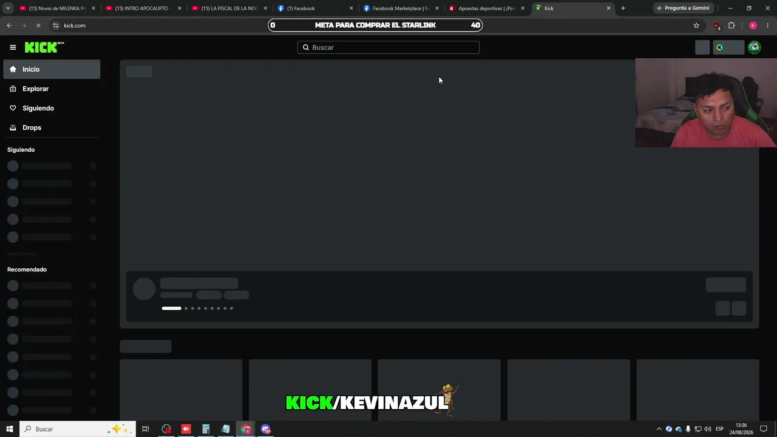777x437 pixels.
Task: Open the Kick sidebar hamburger menu
Action: 13,47
